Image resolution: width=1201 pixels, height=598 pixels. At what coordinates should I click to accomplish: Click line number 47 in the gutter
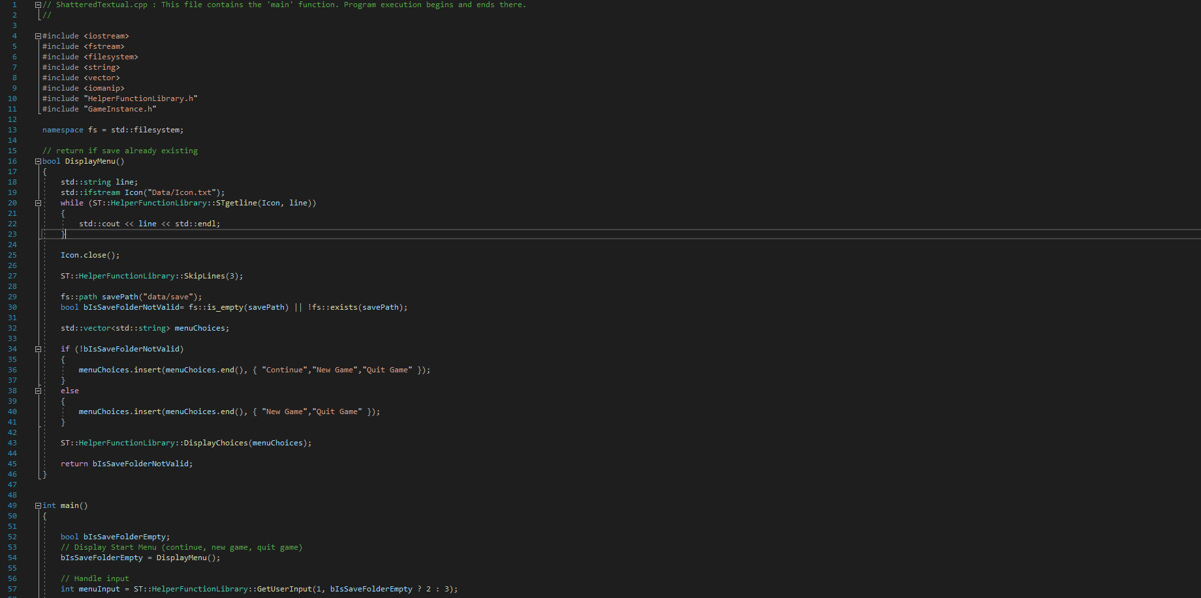click(x=12, y=485)
